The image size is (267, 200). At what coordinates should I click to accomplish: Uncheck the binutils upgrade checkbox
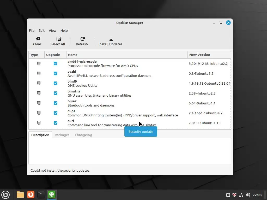point(56,93)
